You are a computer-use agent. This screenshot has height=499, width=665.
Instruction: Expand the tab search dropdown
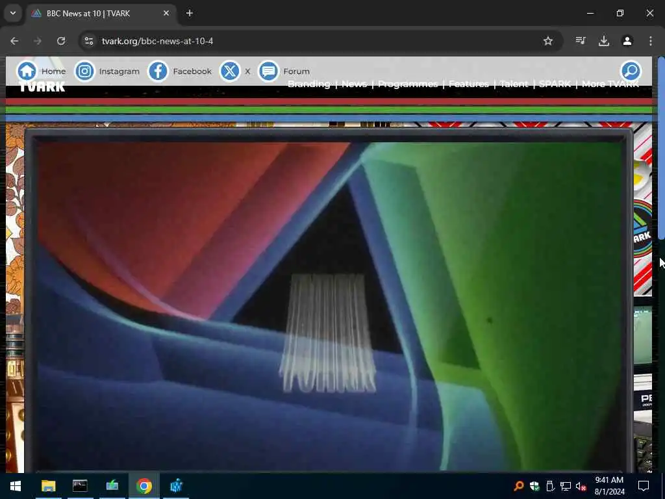[x=13, y=13]
